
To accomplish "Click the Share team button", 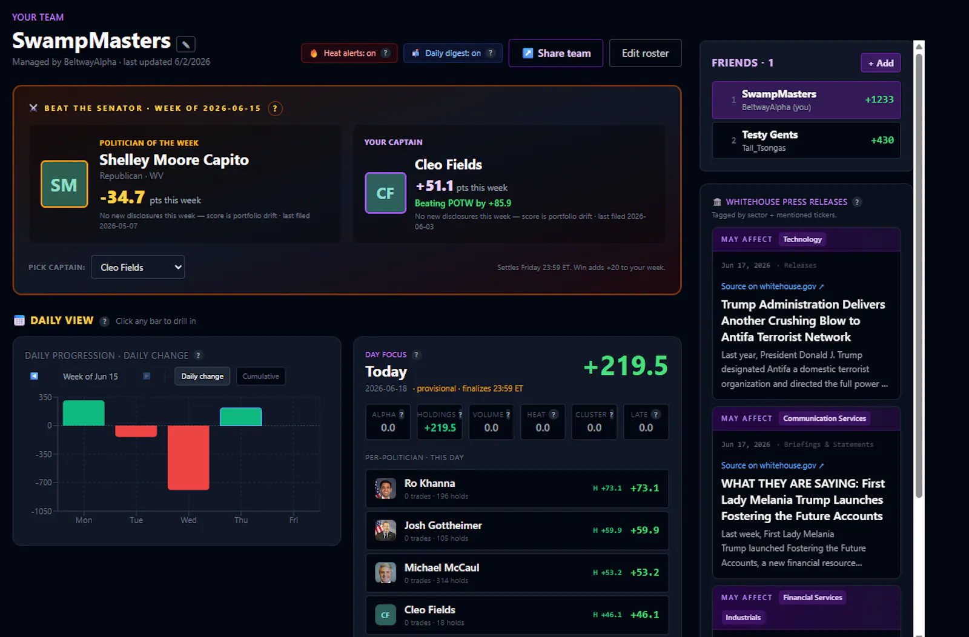I will coord(556,53).
